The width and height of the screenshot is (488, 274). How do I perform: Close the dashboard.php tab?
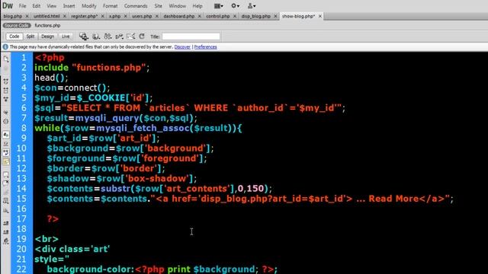[x=199, y=16]
